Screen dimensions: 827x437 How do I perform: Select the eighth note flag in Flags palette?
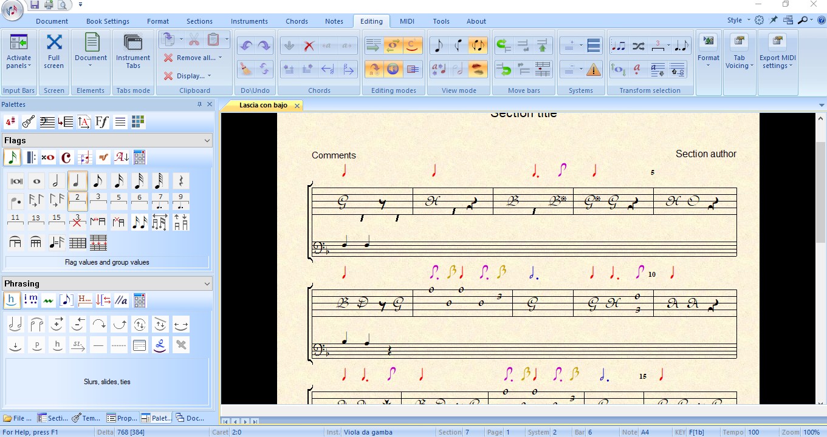(98, 181)
